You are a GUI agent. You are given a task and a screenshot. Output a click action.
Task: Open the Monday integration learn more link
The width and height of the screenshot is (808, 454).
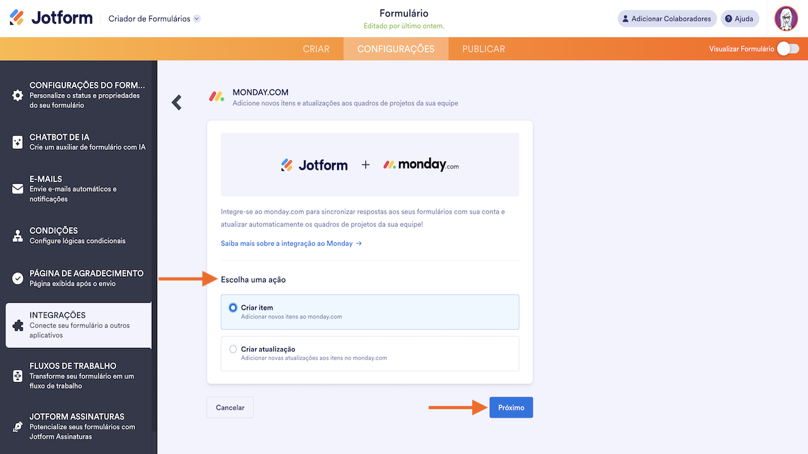290,243
